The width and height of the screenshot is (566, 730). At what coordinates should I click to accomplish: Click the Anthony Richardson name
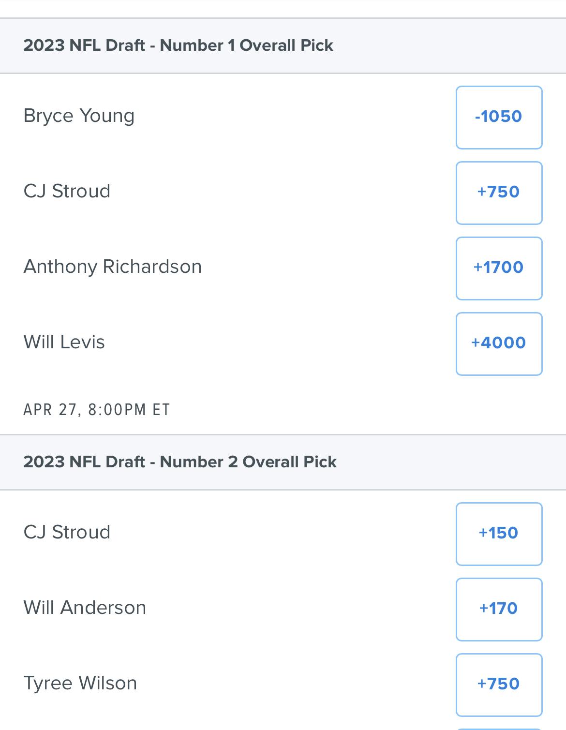click(x=112, y=267)
